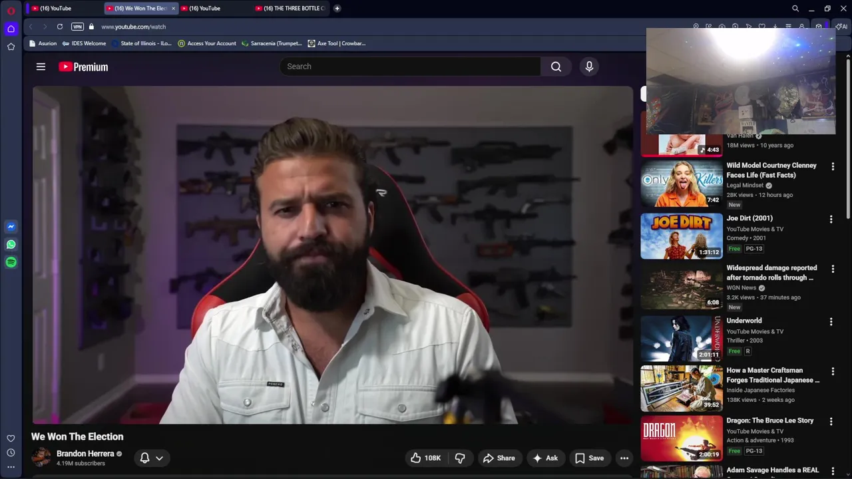Open WhatsApp in the Opera sidebar

pos(11,245)
